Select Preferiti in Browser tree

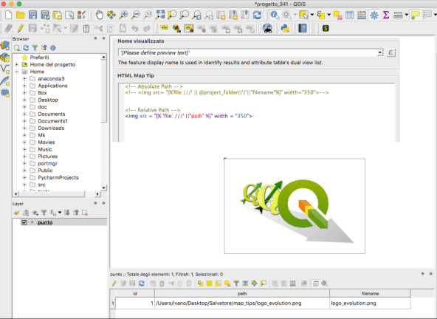pyautogui.click(x=40, y=57)
